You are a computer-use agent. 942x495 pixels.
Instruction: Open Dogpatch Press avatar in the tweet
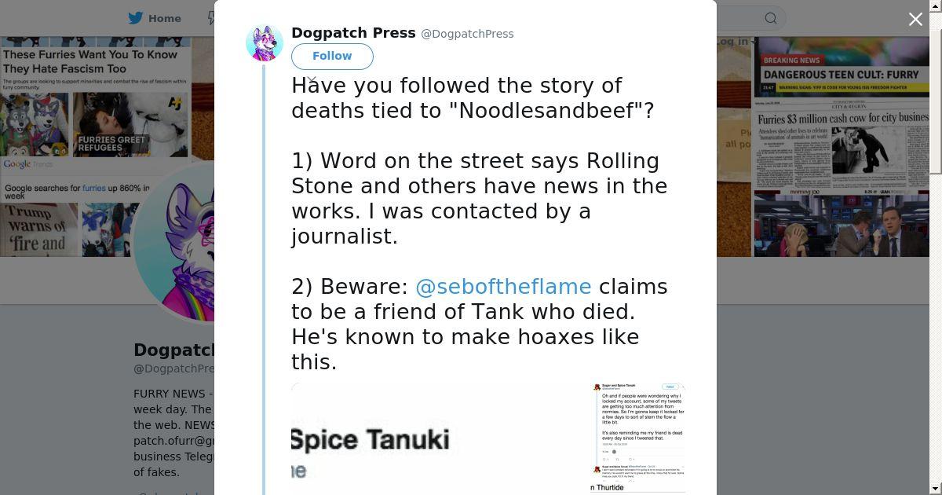(x=265, y=42)
